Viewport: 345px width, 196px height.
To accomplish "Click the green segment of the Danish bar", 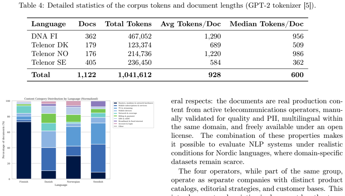I will point(49,118).
